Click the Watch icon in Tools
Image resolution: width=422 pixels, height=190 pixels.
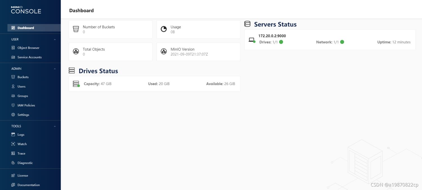point(13,144)
